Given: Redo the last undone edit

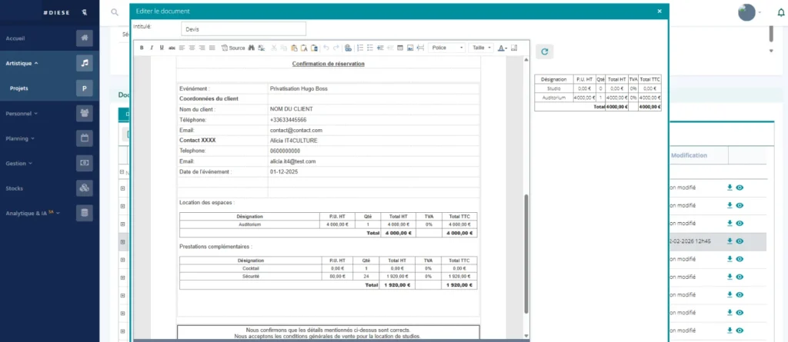Looking at the screenshot, I should tap(336, 48).
